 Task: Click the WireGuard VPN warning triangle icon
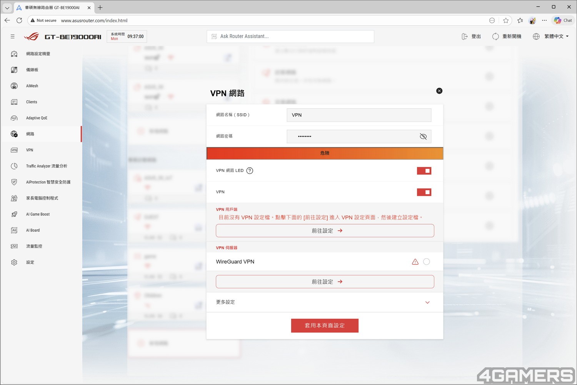click(x=415, y=262)
